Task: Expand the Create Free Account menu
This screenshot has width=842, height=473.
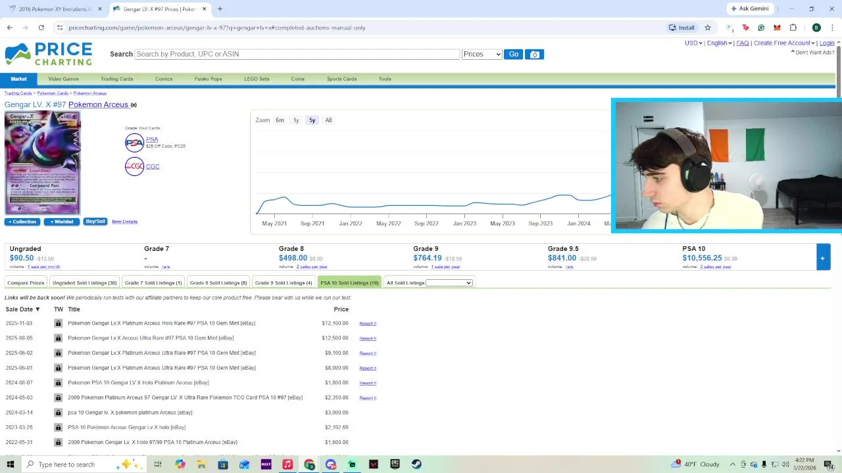Action: tap(785, 43)
